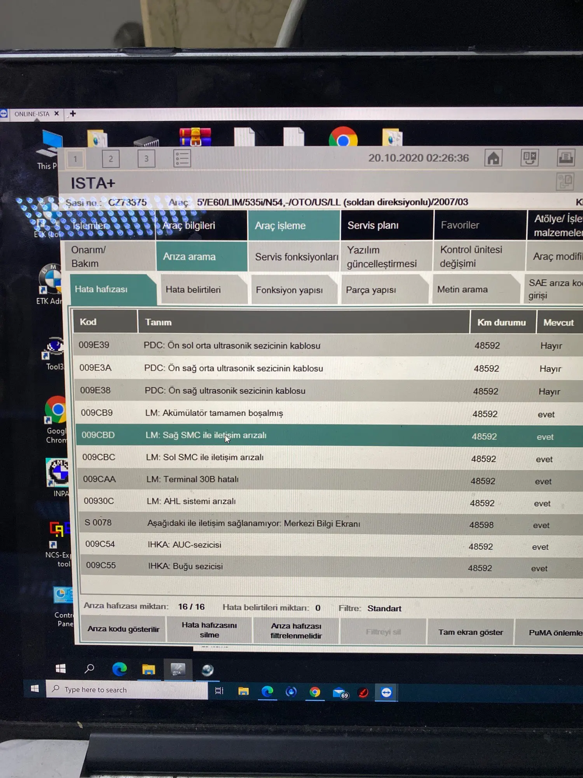
Task: Select fault row 009CAA Terminal 30B hatalı
Action: point(330,480)
